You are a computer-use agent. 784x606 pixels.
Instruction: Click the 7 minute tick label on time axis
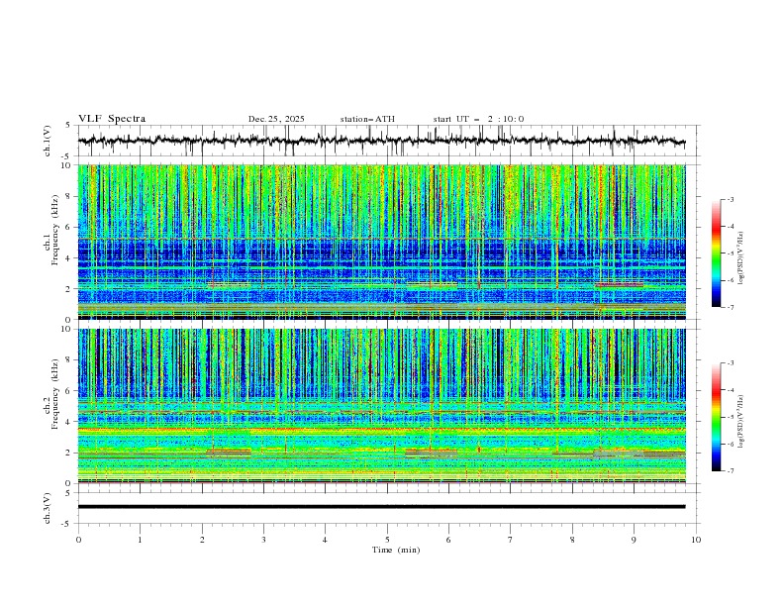tap(511, 540)
